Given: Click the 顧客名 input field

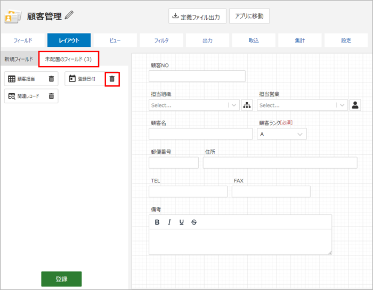Looking at the screenshot, I should [200, 134].
